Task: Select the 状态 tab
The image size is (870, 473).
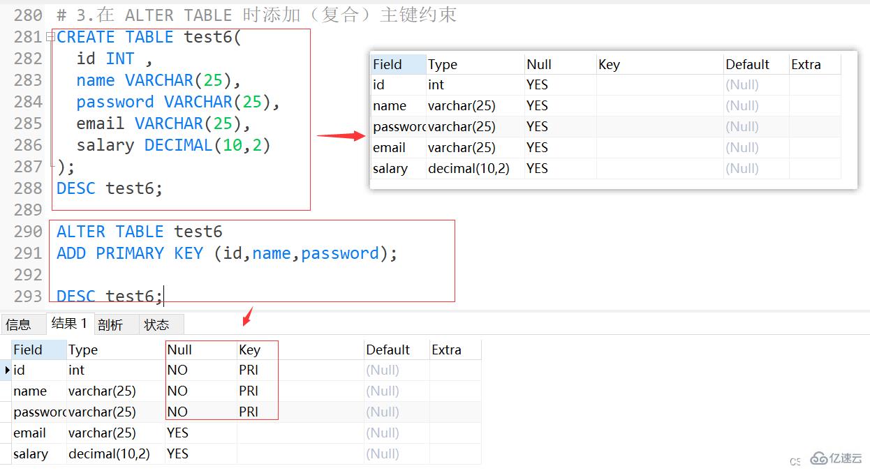Action: pos(157,323)
